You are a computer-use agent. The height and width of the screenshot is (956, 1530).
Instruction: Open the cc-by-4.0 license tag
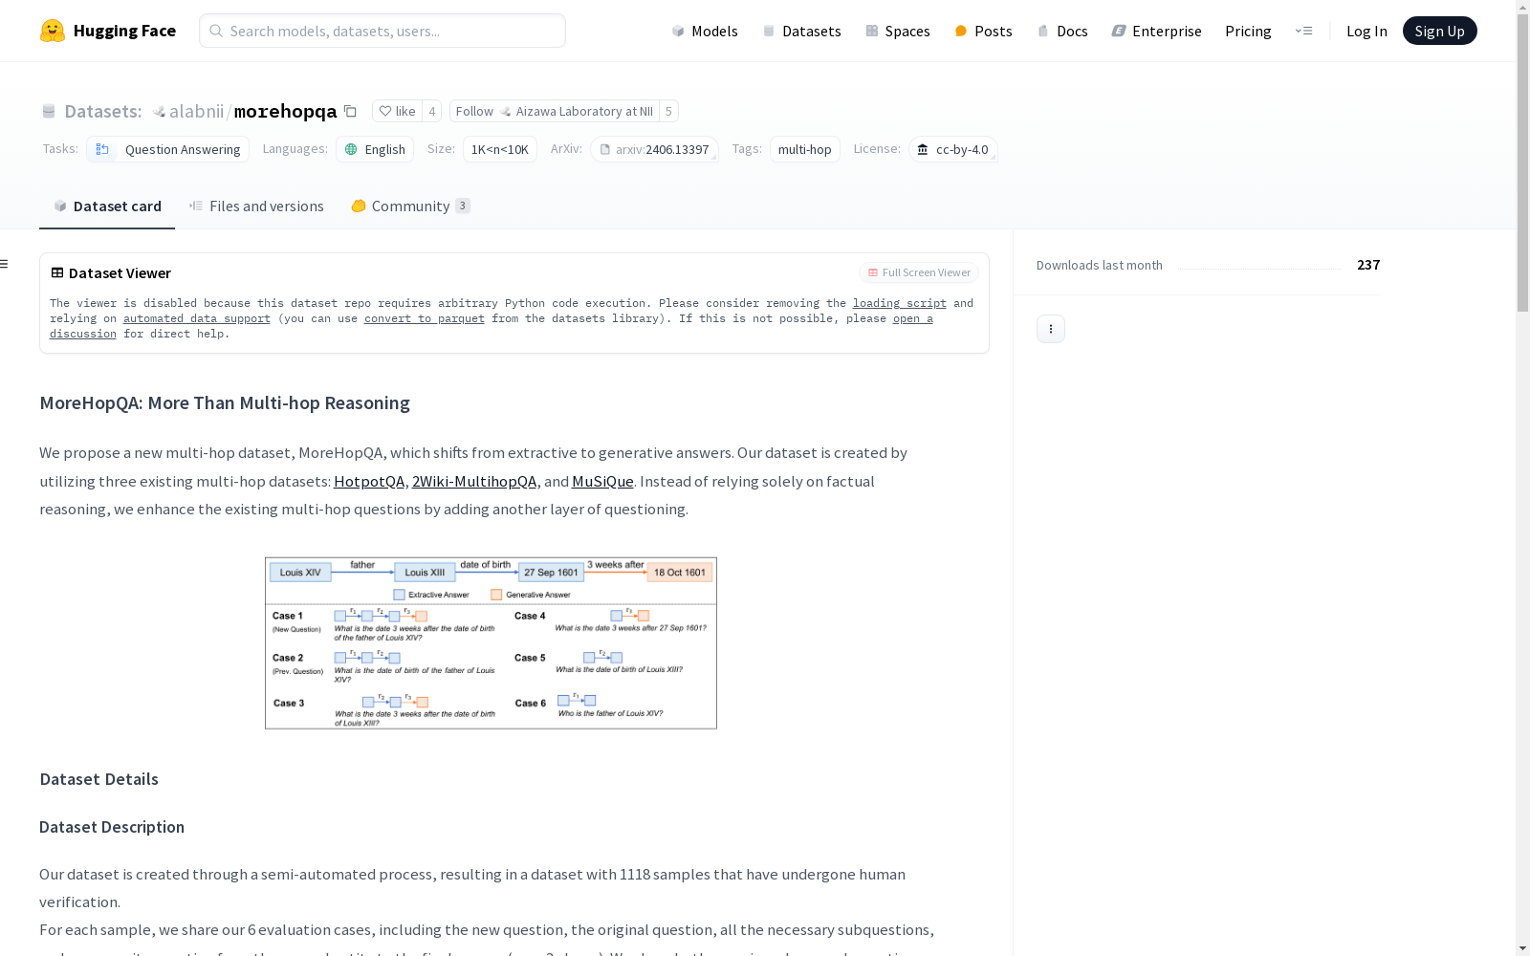(953, 149)
